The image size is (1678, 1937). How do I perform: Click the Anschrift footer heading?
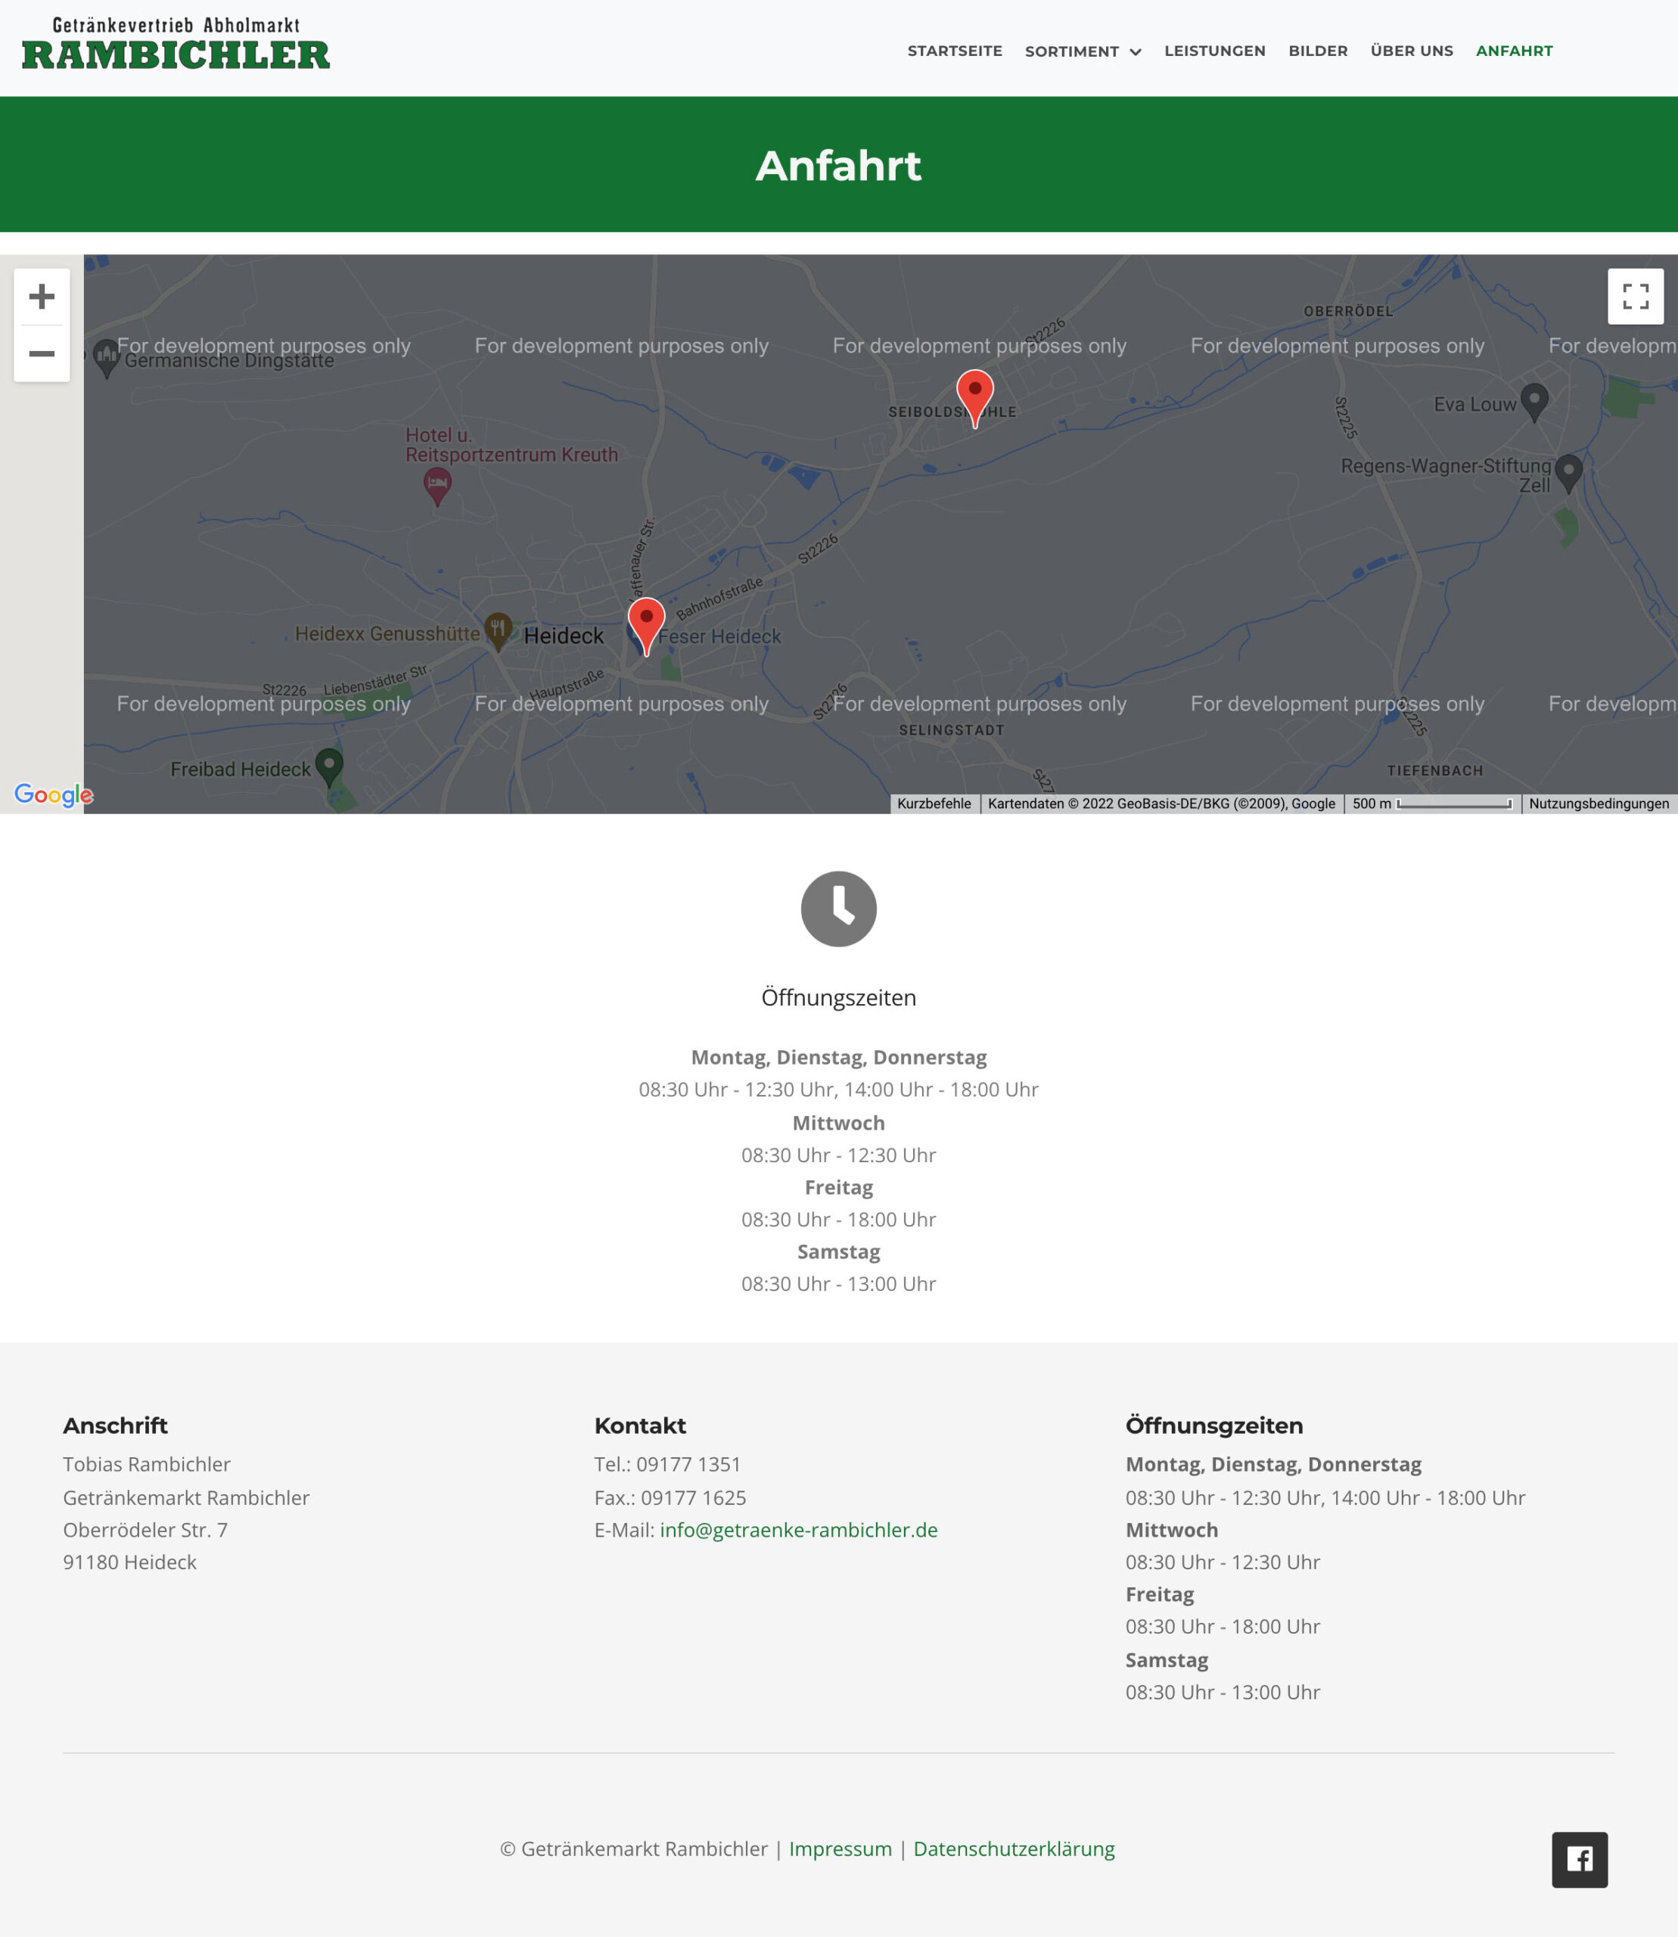click(115, 1426)
